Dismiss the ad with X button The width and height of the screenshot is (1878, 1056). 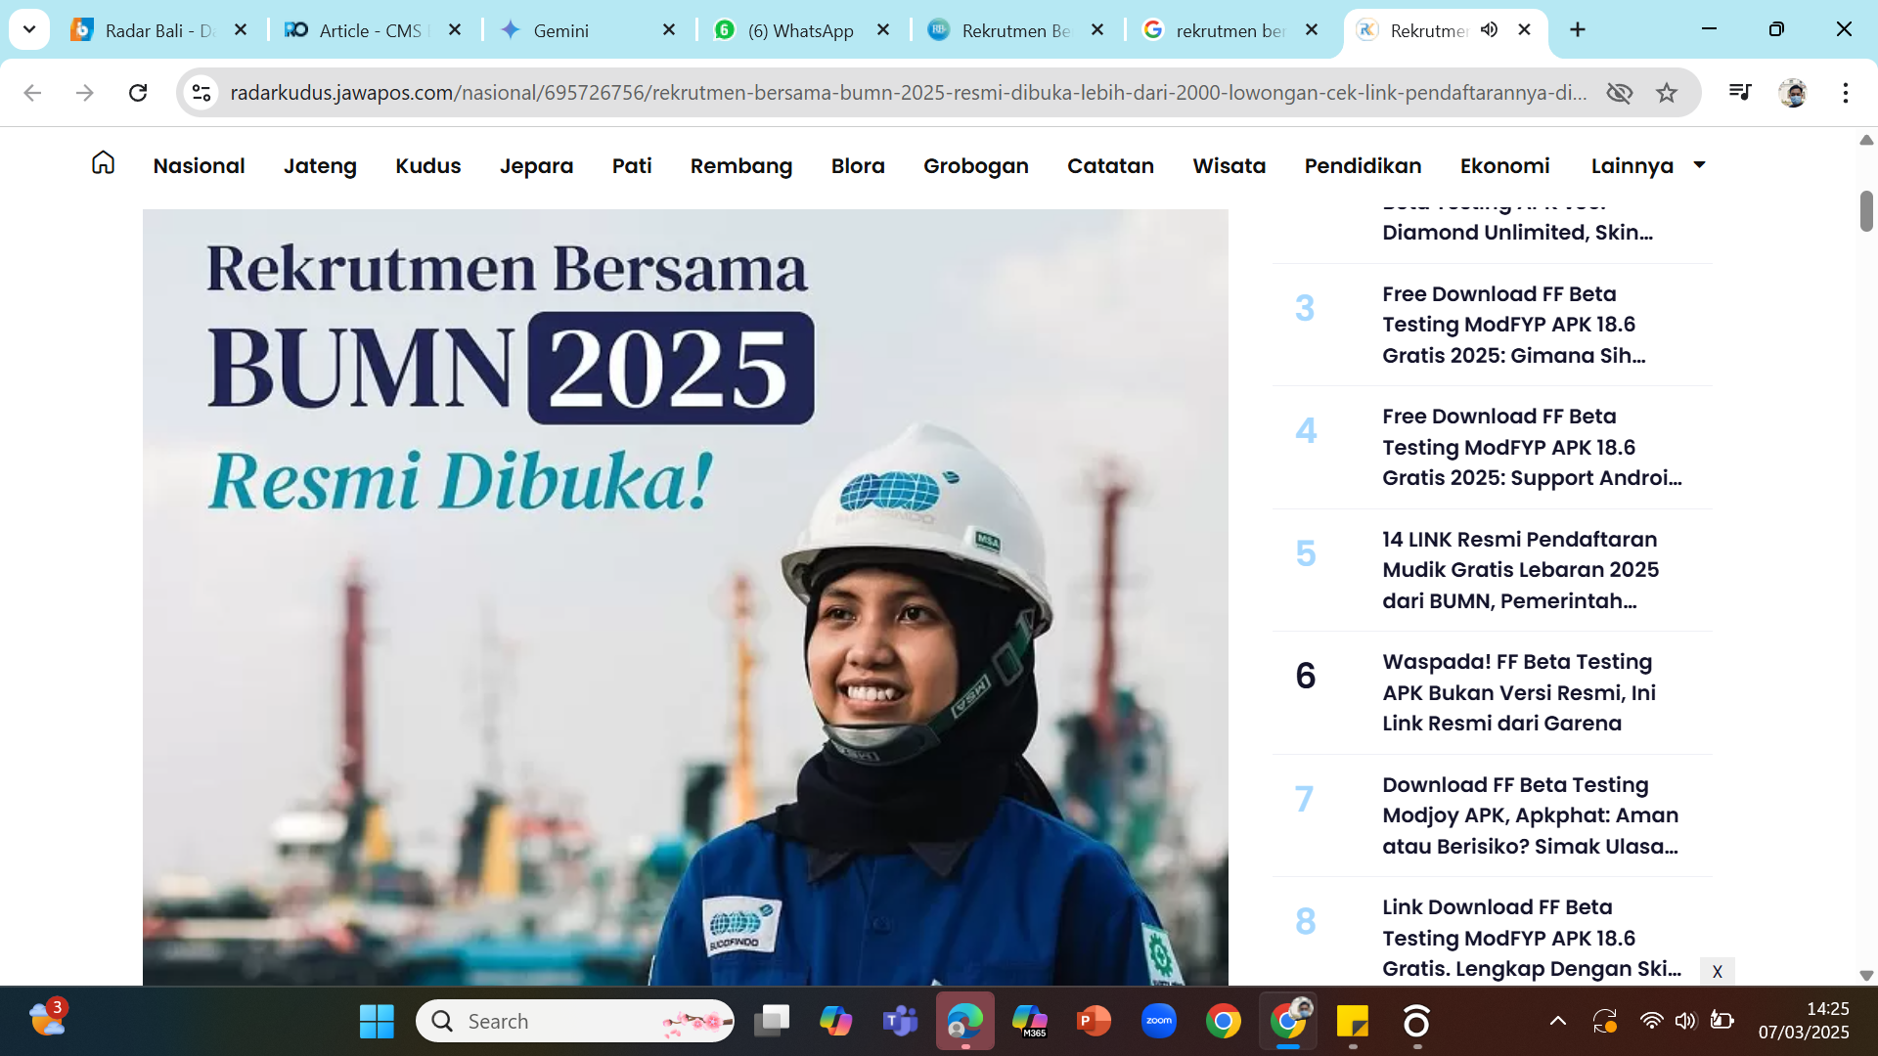1717,971
